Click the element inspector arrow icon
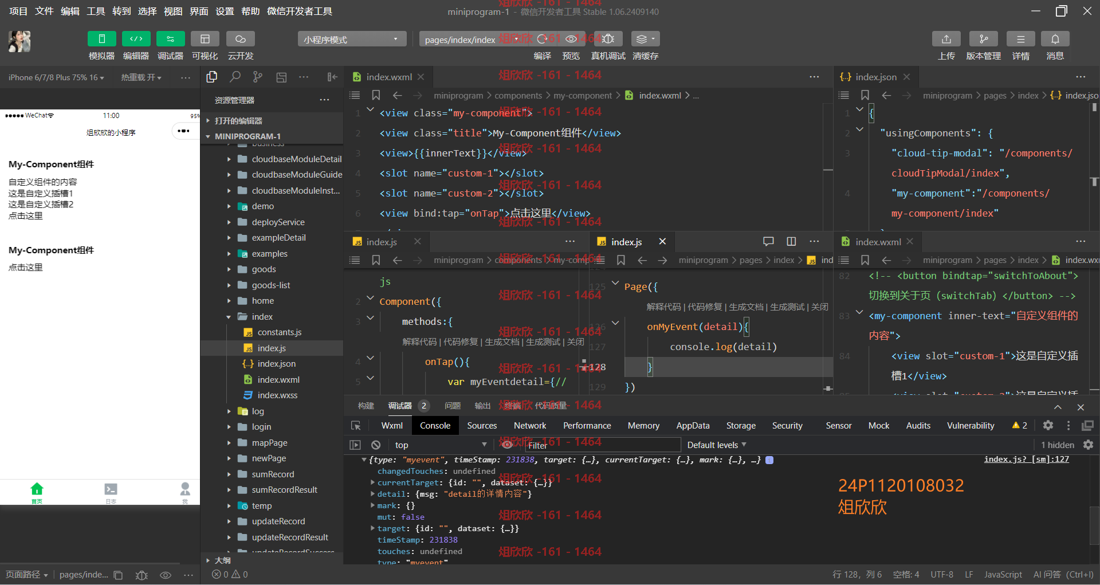This screenshot has height=585, width=1100. [x=356, y=426]
